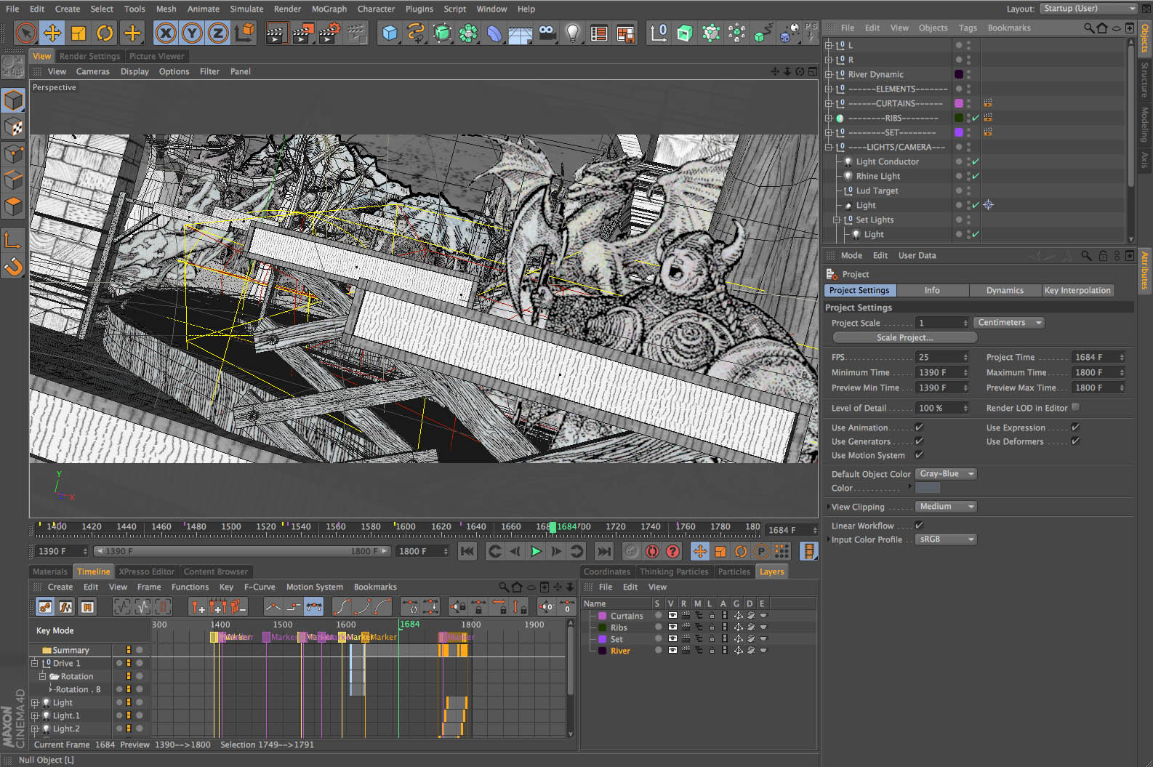Toggle Use Deformers checkbox

point(1075,441)
